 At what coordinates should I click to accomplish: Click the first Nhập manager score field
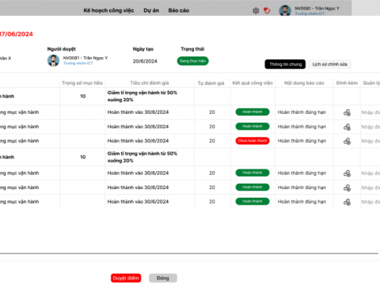(x=370, y=112)
